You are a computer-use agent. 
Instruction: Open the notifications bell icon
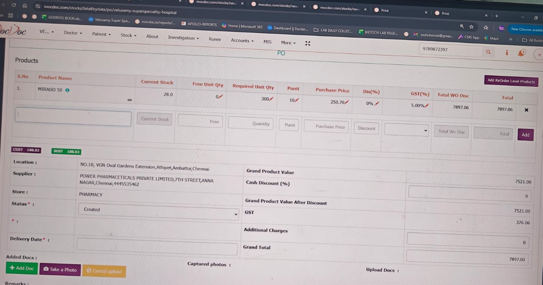tap(521, 53)
